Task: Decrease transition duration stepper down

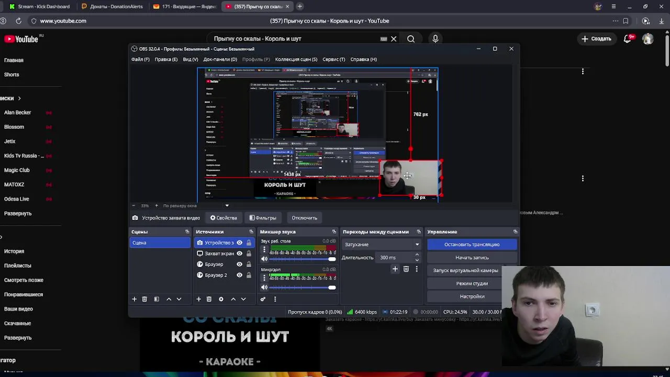Action: coord(417,260)
